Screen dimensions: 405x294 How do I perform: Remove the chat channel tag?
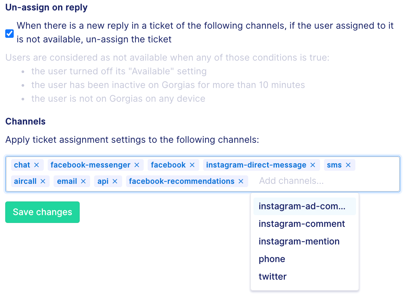coord(37,165)
